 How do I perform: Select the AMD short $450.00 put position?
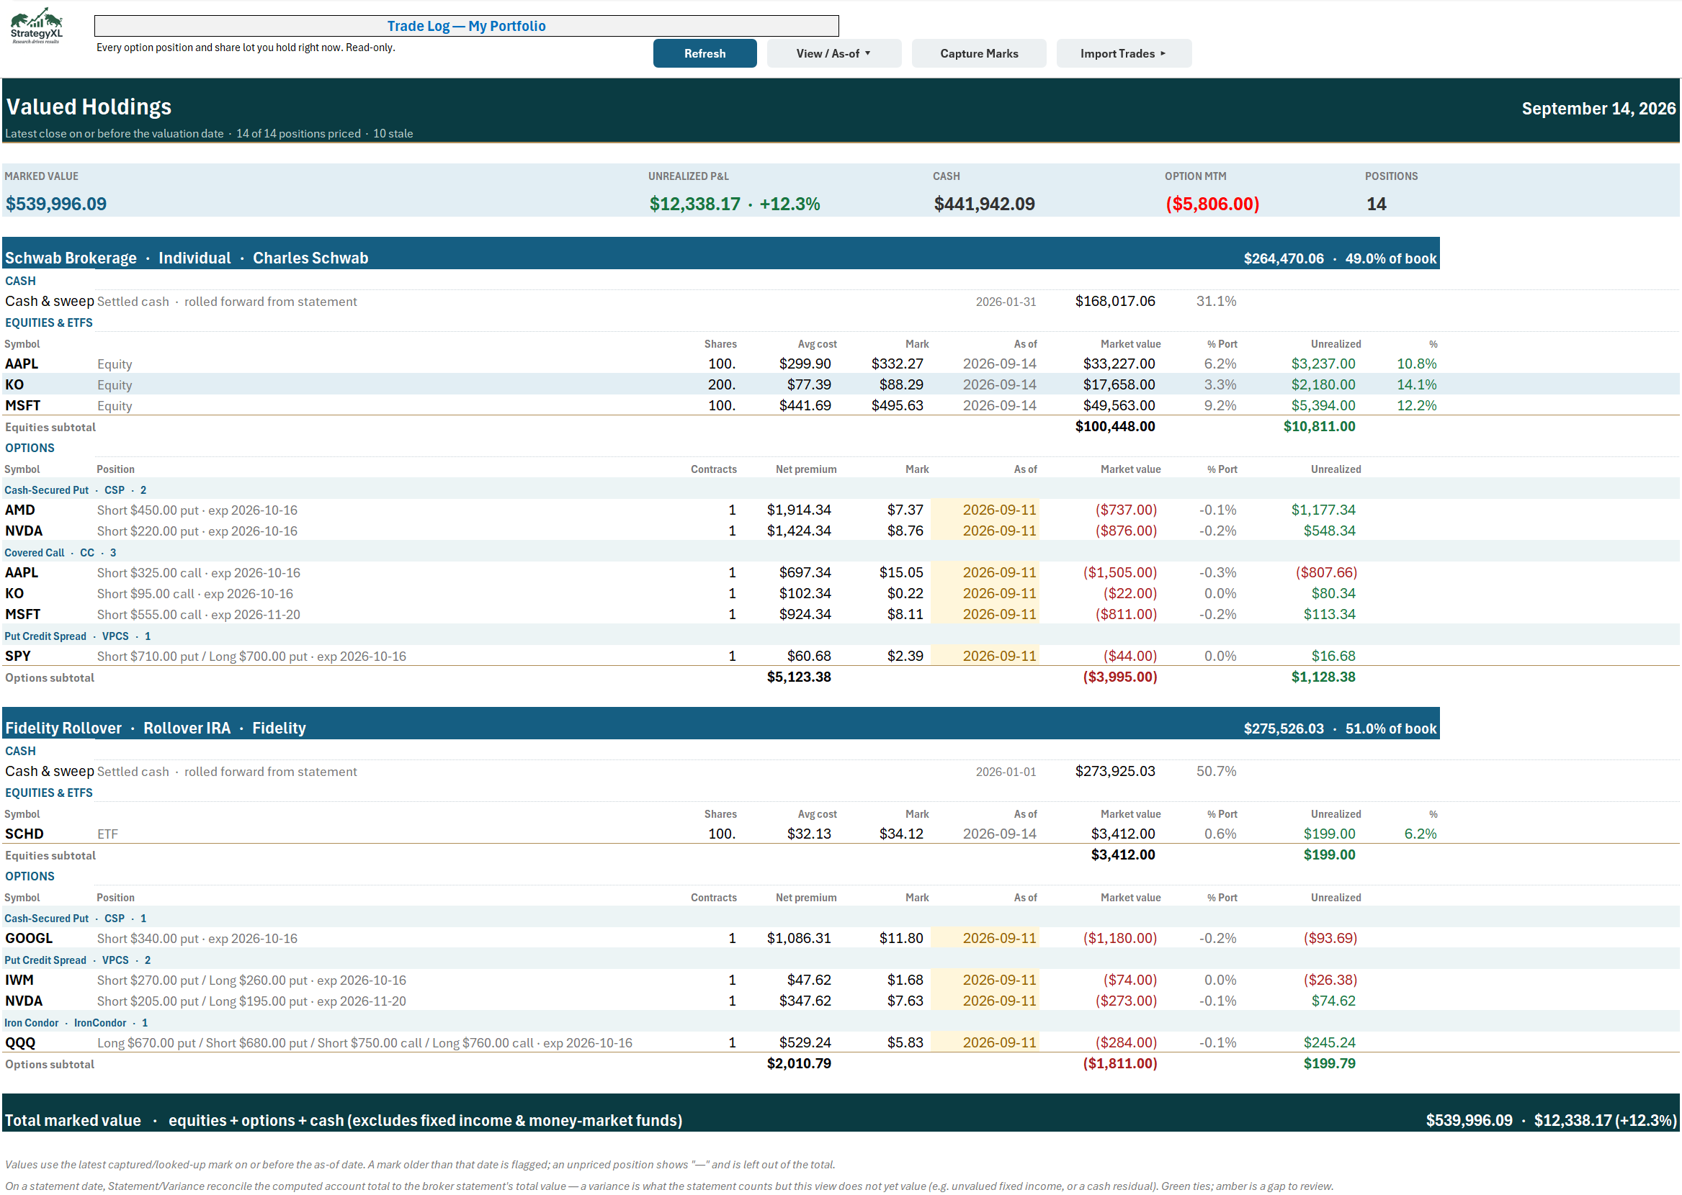click(x=197, y=510)
